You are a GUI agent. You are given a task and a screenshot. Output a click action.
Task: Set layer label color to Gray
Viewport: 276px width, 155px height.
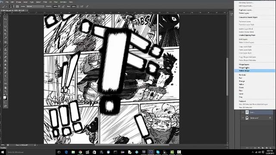(x=254, y=97)
